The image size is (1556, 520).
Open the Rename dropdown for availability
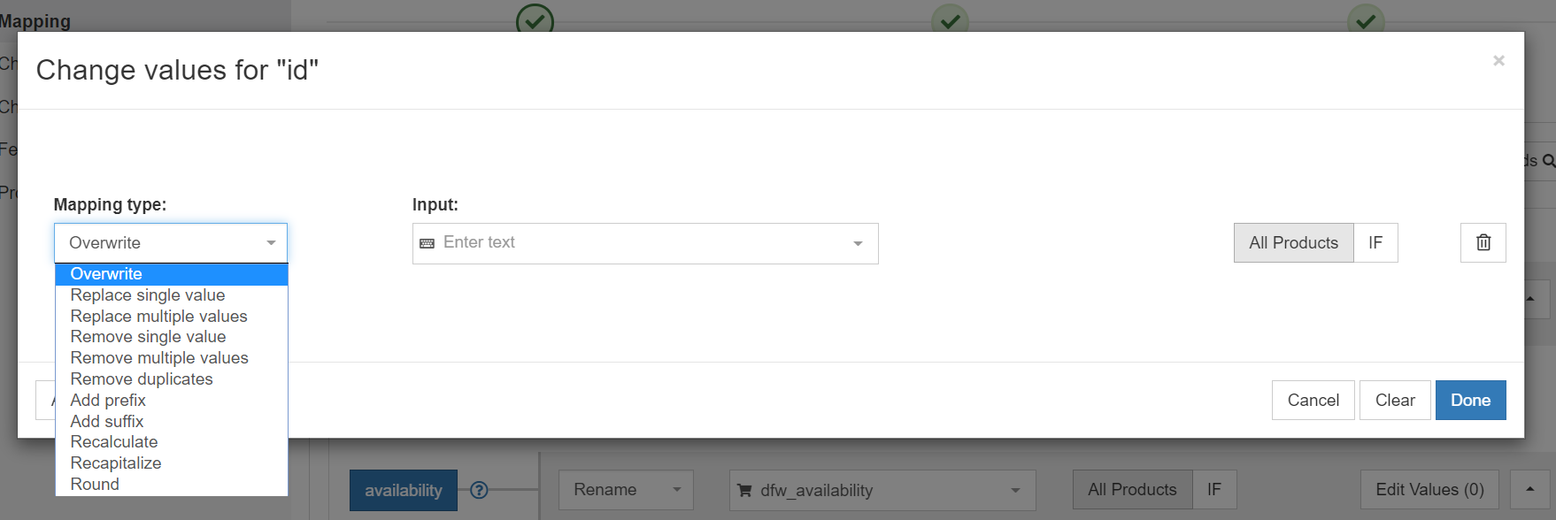click(x=626, y=489)
